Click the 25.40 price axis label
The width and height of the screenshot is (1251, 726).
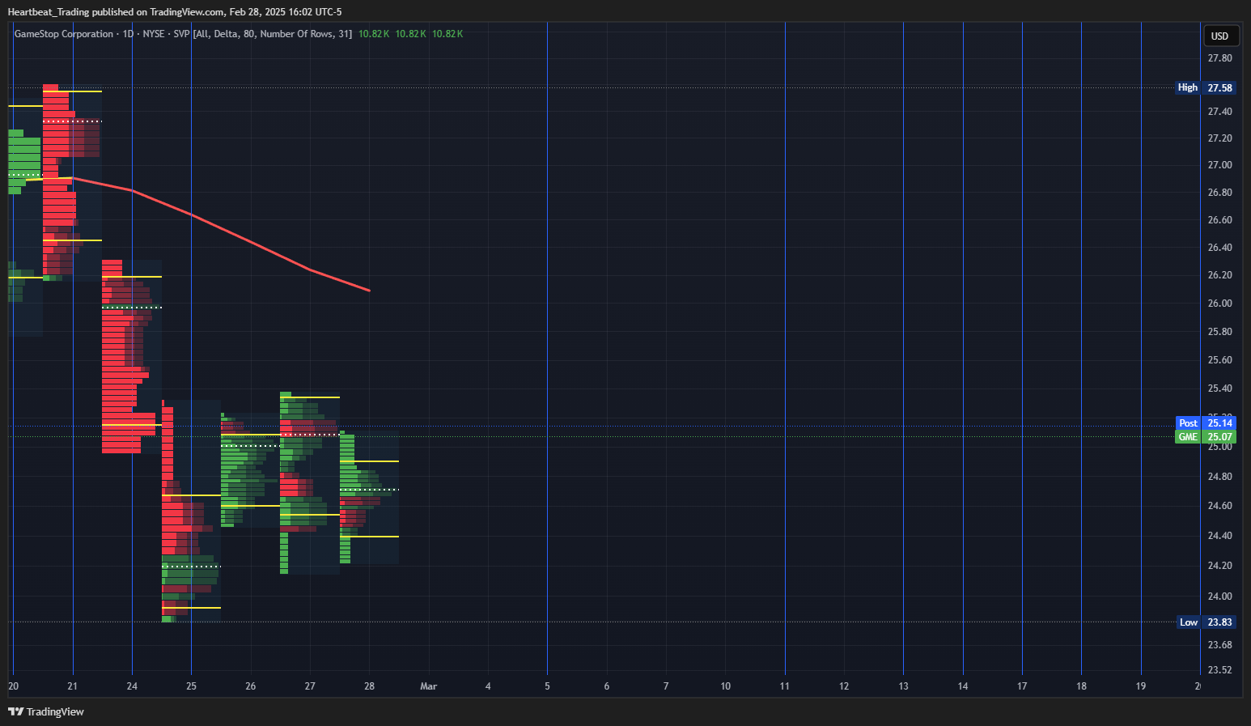[1219, 388]
